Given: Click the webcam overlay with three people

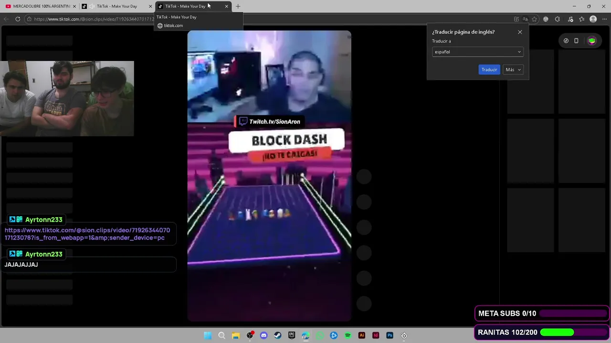Looking at the screenshot, I should 67,99.
